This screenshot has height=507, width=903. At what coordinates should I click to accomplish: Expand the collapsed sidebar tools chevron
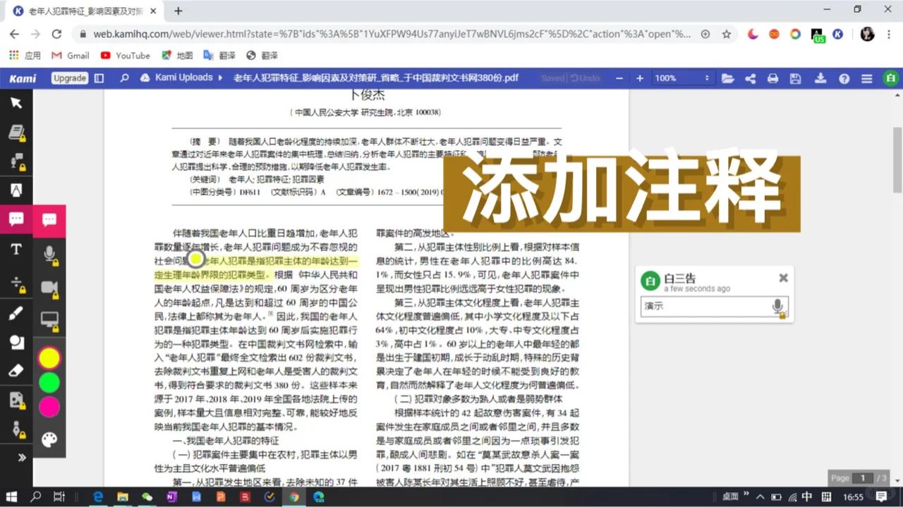(x=21, y=457)
